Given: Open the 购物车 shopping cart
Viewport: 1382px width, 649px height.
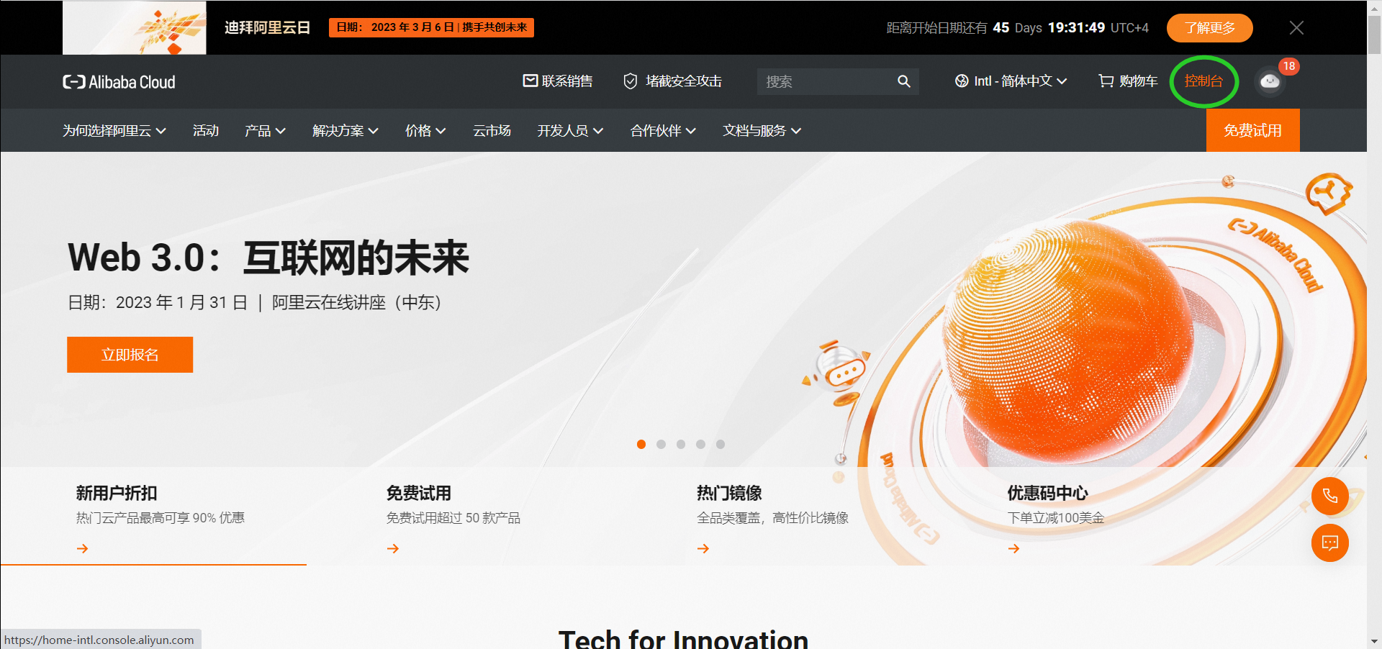Looking at the screenshot, I should click(x=1128, y=81).
